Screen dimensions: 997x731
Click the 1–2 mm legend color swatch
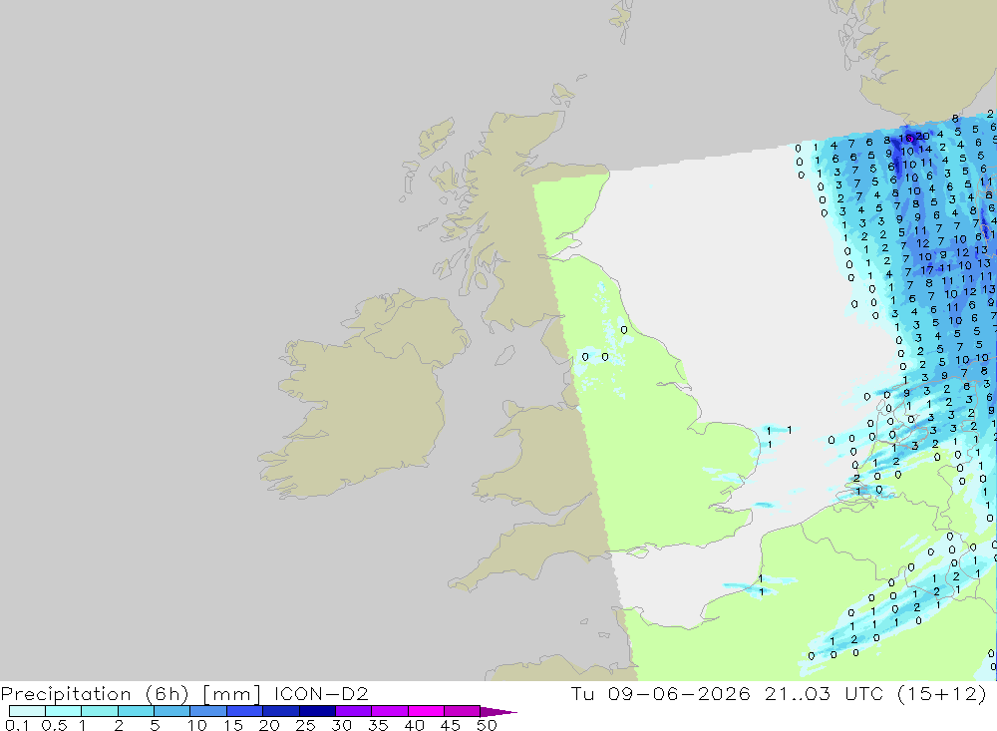100,711
